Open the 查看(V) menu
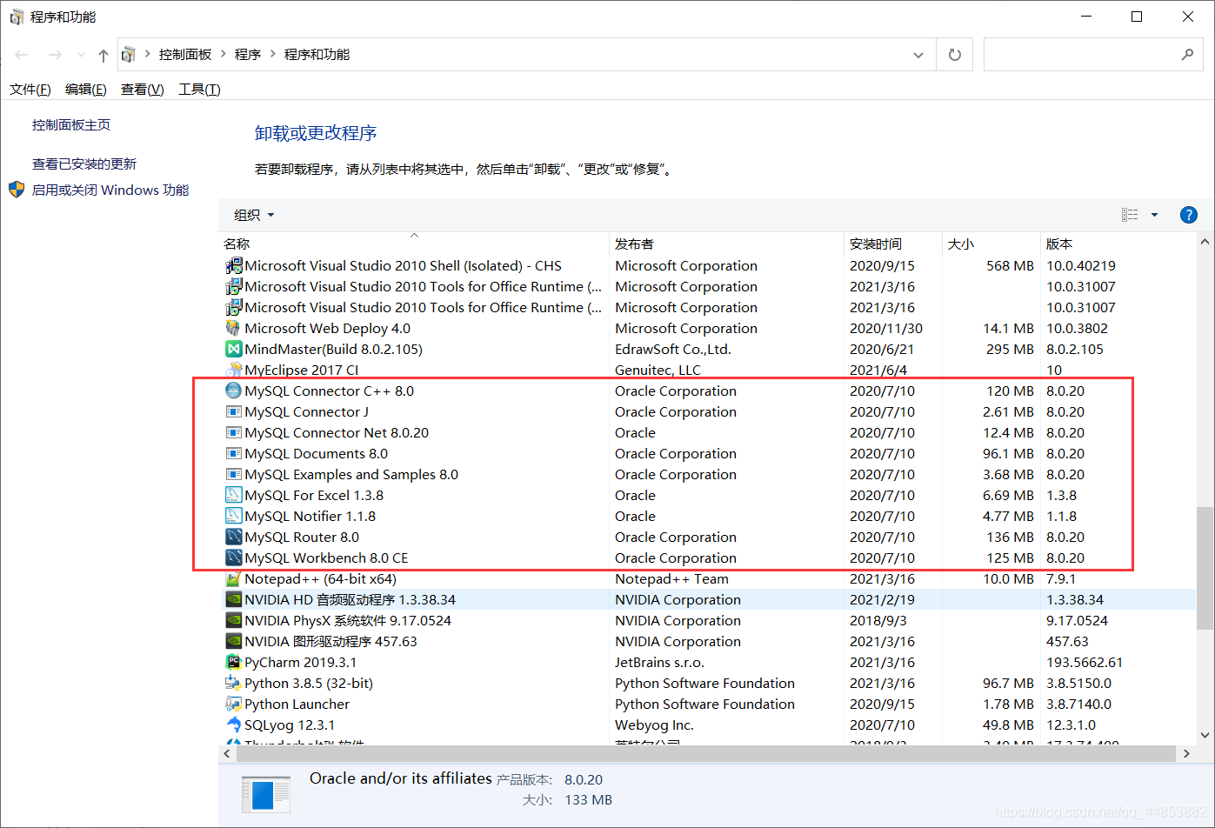Viewport: 1215px width, 828px height. pyautogui.click(x=143, y=90)
